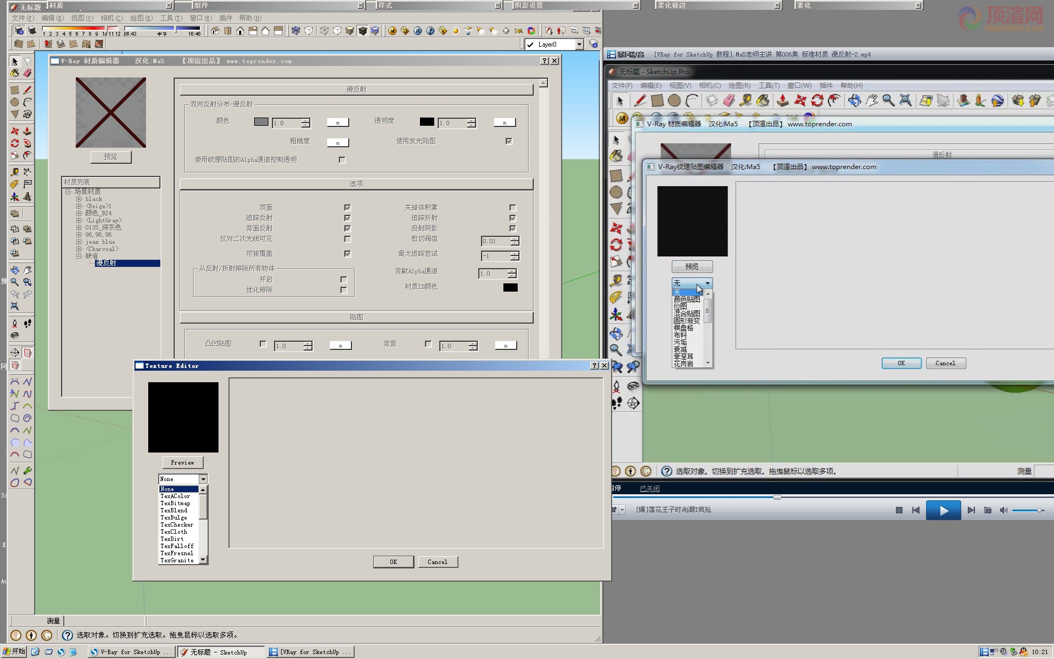
Task: Click the black 材质ID颜色 swatch
Action: point(511,287)
